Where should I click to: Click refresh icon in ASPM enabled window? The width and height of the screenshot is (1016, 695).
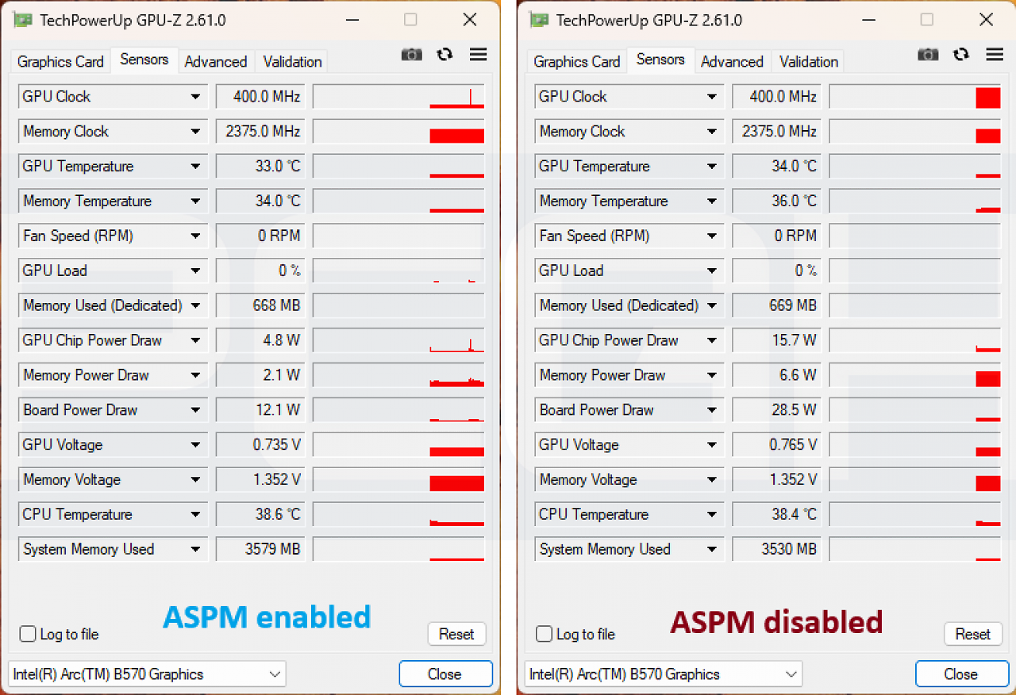[x=444, y=54]
